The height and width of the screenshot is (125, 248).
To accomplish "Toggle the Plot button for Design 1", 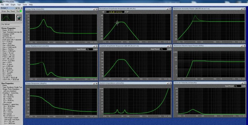I will click(x=17, y=11).
